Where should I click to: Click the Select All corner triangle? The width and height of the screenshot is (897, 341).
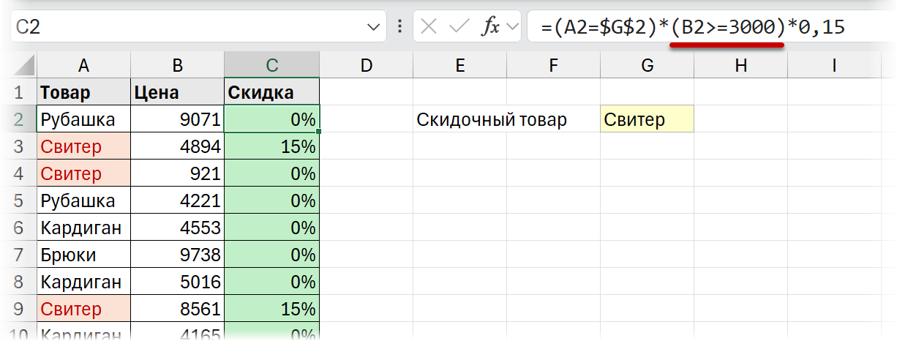[24, 67]
